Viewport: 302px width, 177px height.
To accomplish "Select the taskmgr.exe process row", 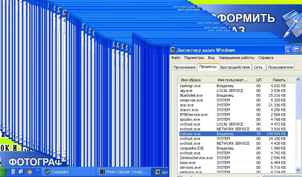I will 233,86.
